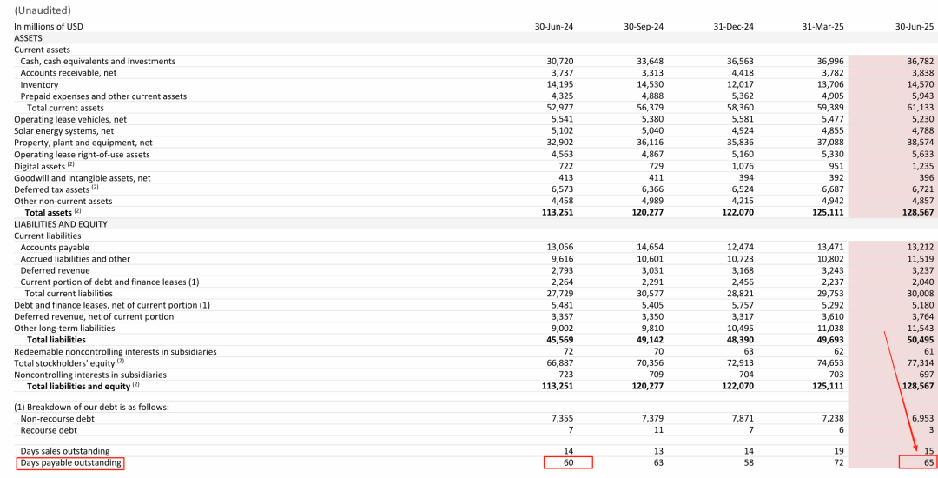Select accounts receivable value 4,418

point(742,72)
